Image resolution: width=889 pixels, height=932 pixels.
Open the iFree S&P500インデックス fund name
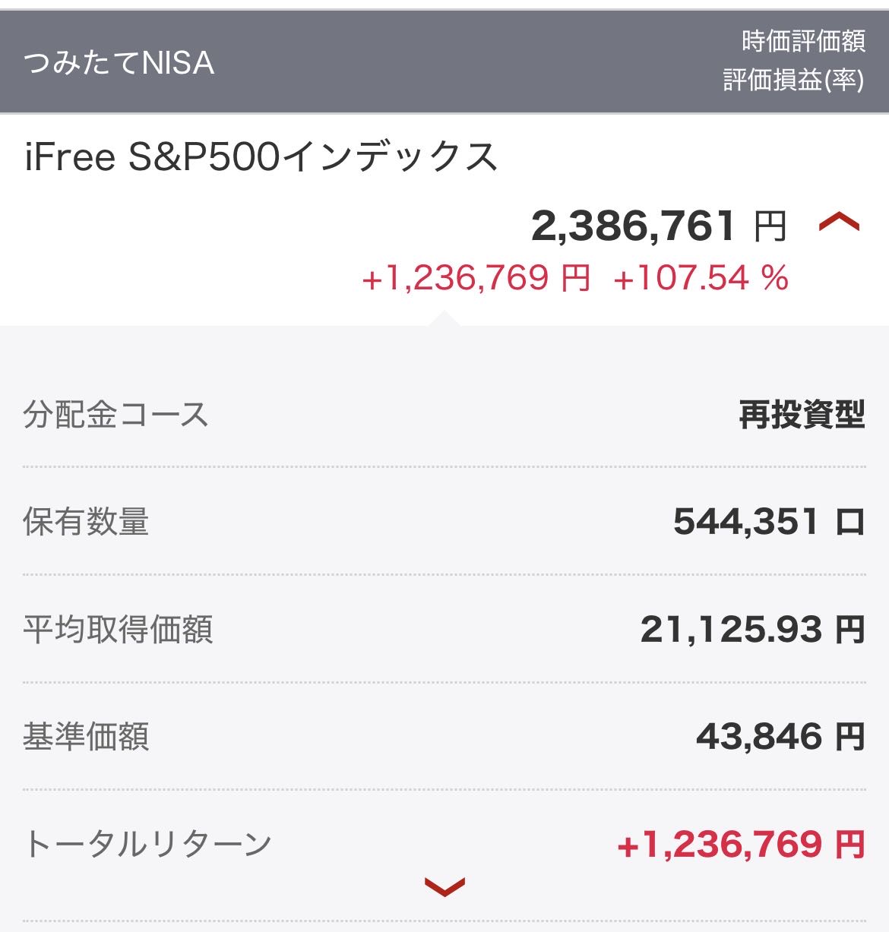coord(261,158)
